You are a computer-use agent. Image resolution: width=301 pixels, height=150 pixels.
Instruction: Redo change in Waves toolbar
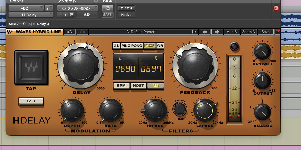(82, 32)
